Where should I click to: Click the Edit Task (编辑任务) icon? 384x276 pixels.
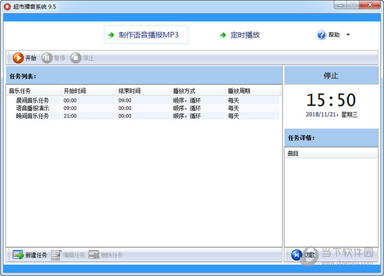[x=56, y=255]
